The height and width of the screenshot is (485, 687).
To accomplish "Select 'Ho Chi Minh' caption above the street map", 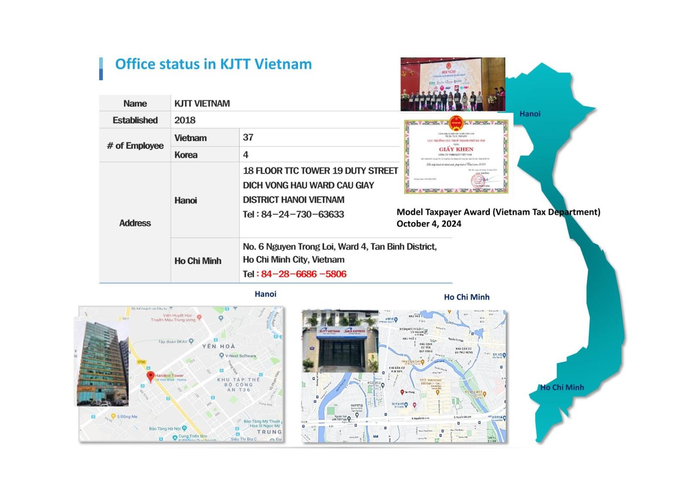I will tap(467, 297).
